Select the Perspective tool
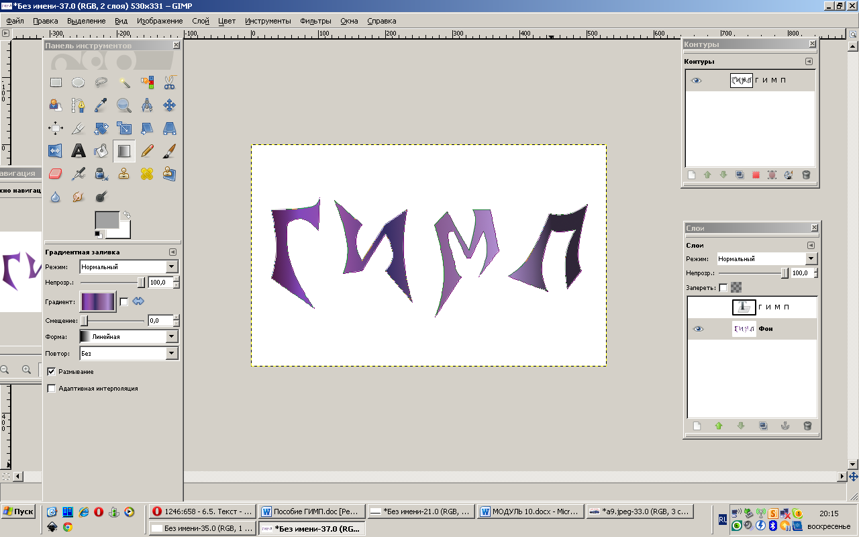Viewport: 859px width, 537px height. (170, 128)
